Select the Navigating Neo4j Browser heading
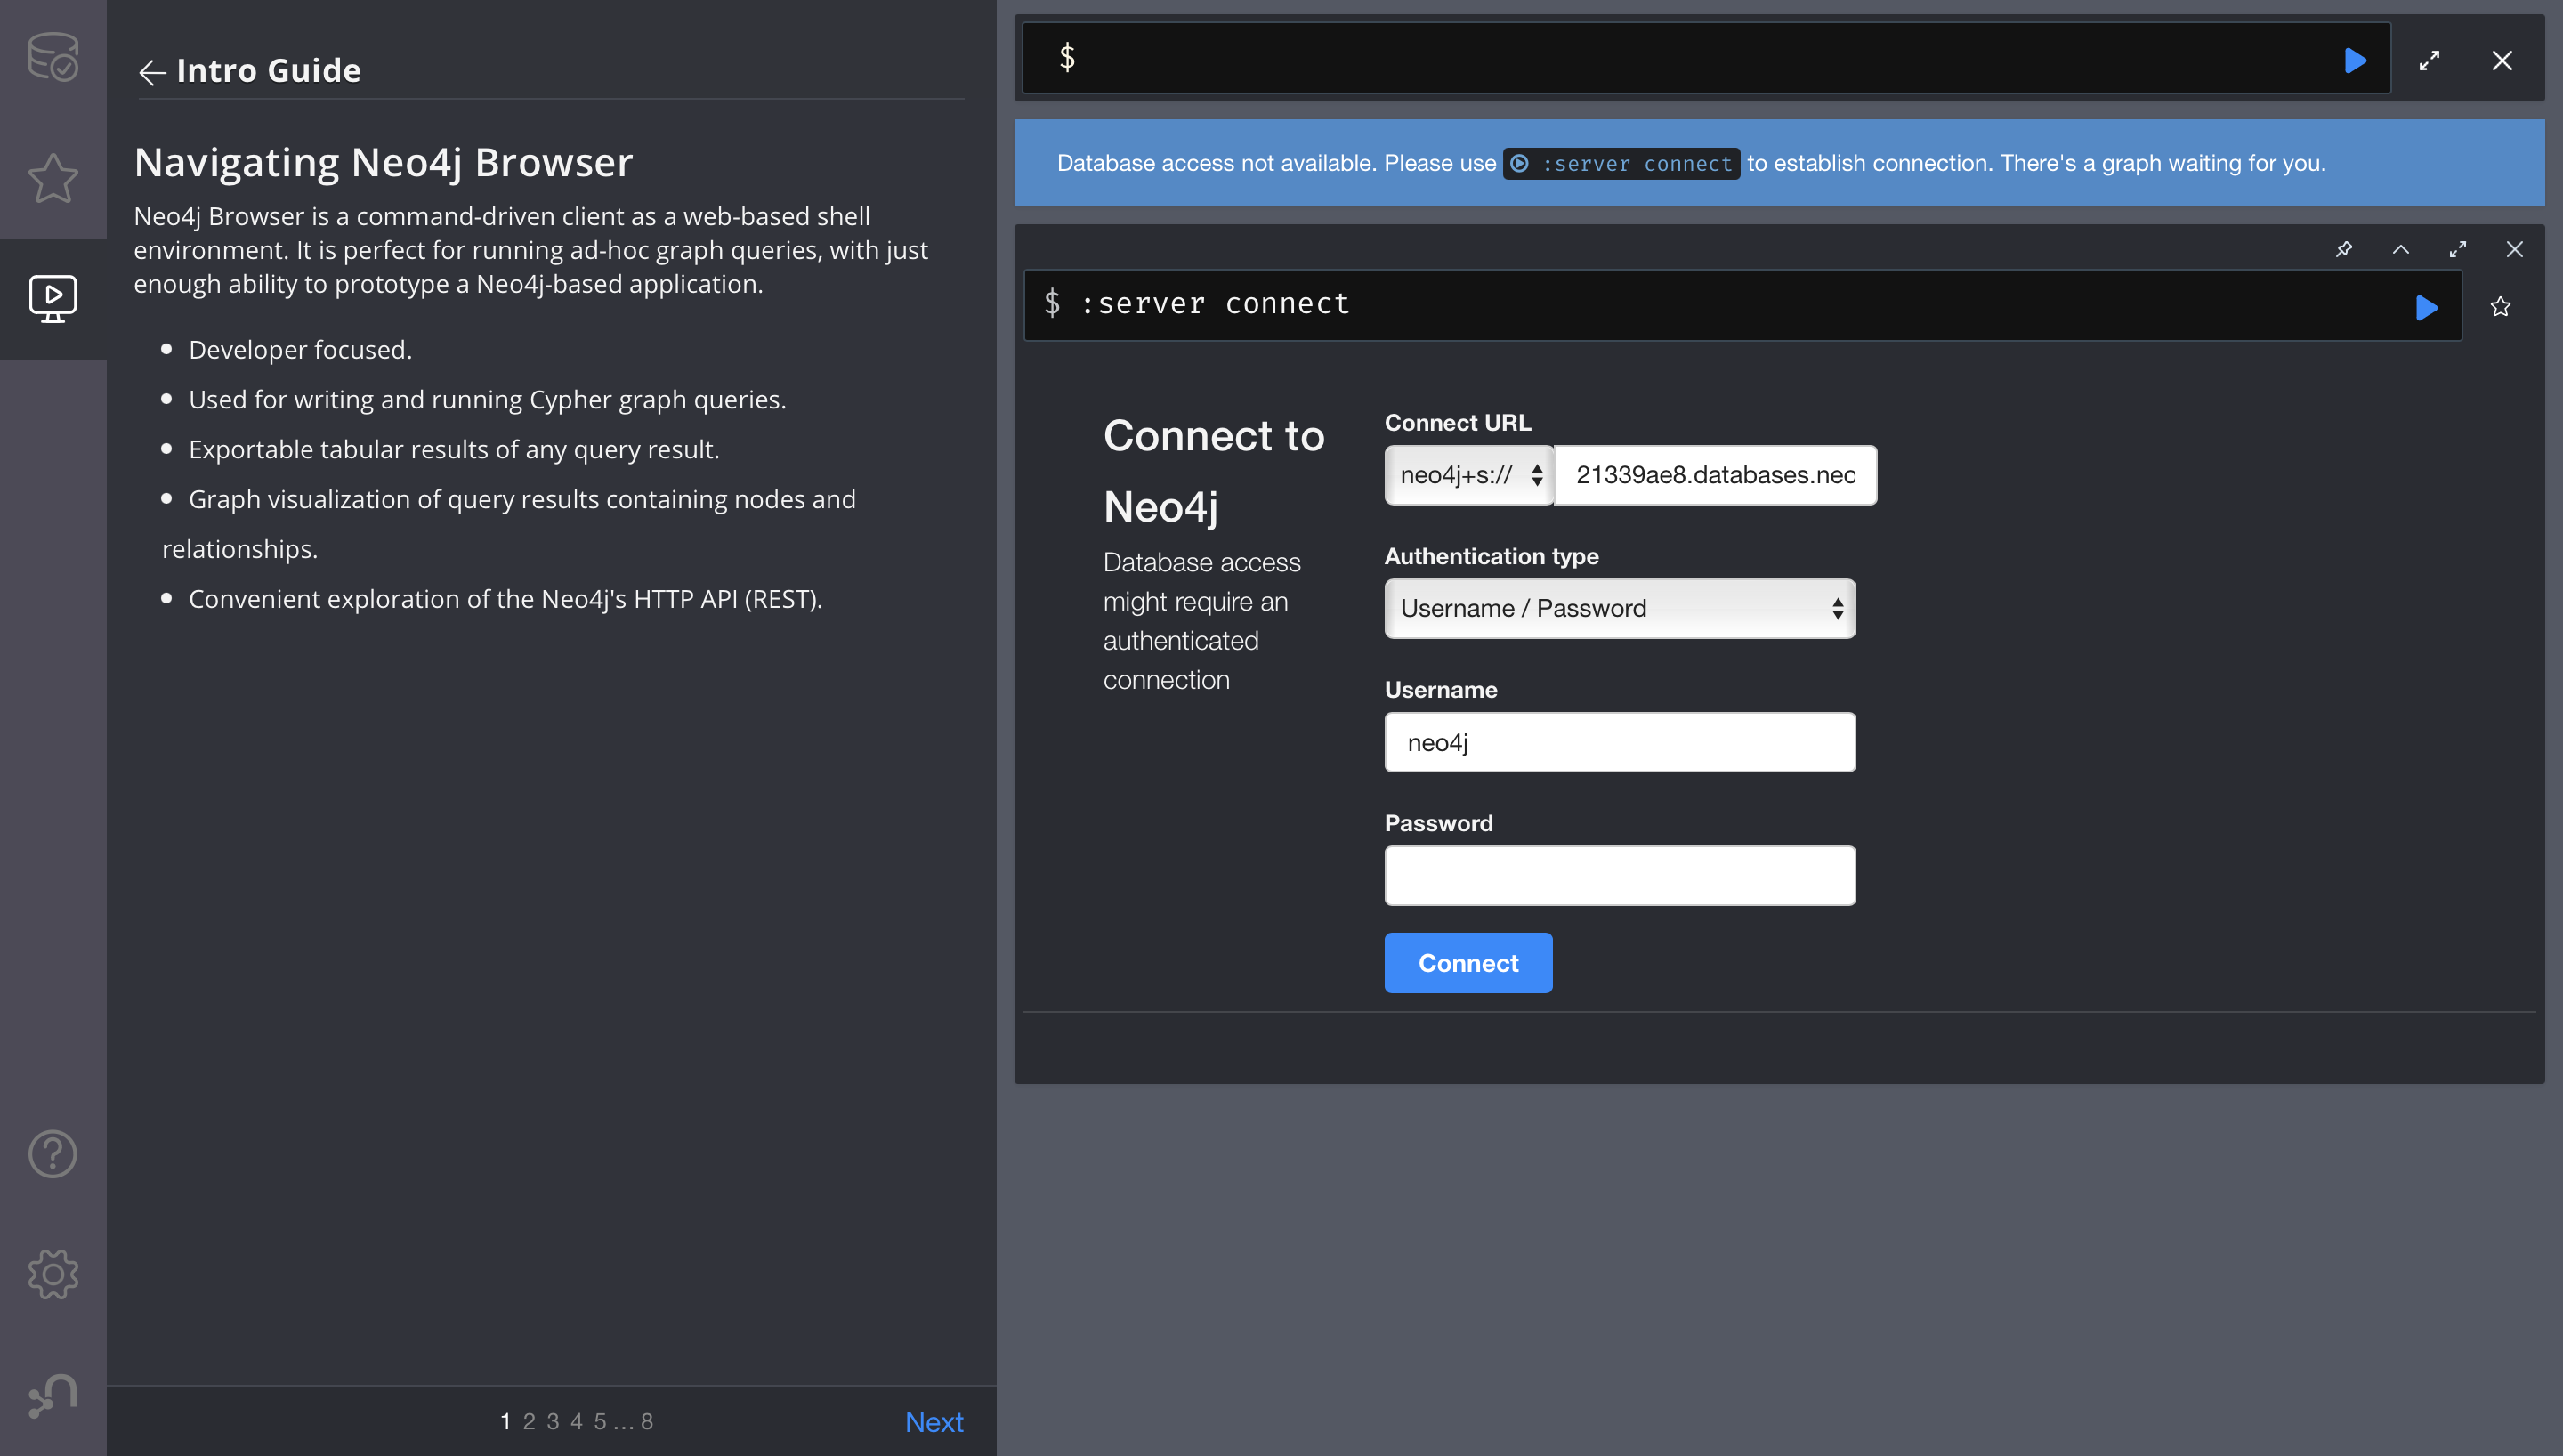 [x=384, y=162]
